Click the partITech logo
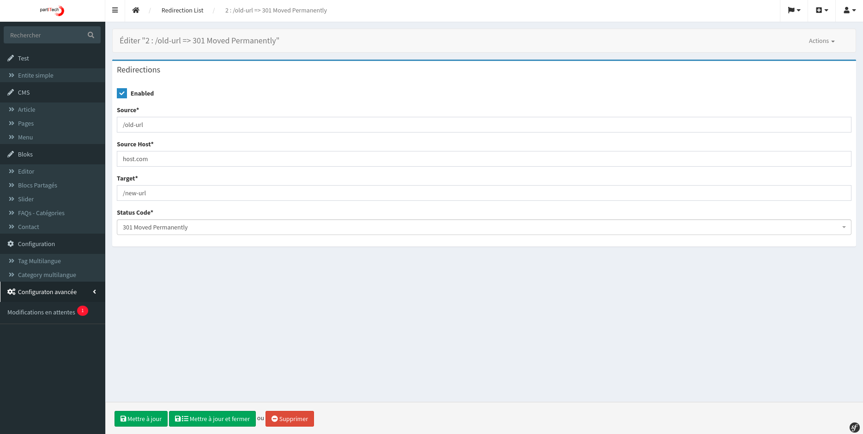The height and width of the screenshot is (434, 863). pos(52,10)
